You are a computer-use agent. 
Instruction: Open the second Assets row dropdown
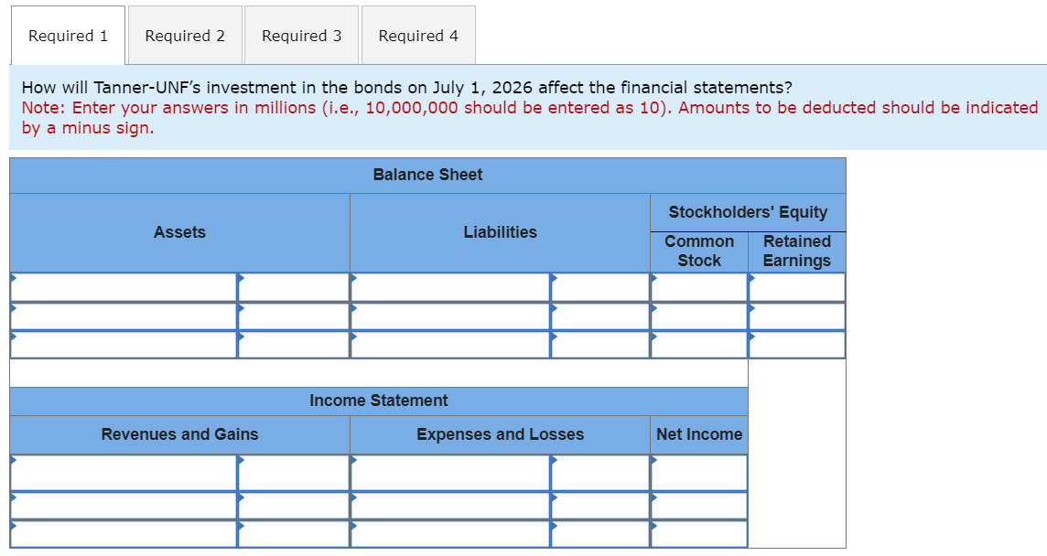tap(119, 315)
